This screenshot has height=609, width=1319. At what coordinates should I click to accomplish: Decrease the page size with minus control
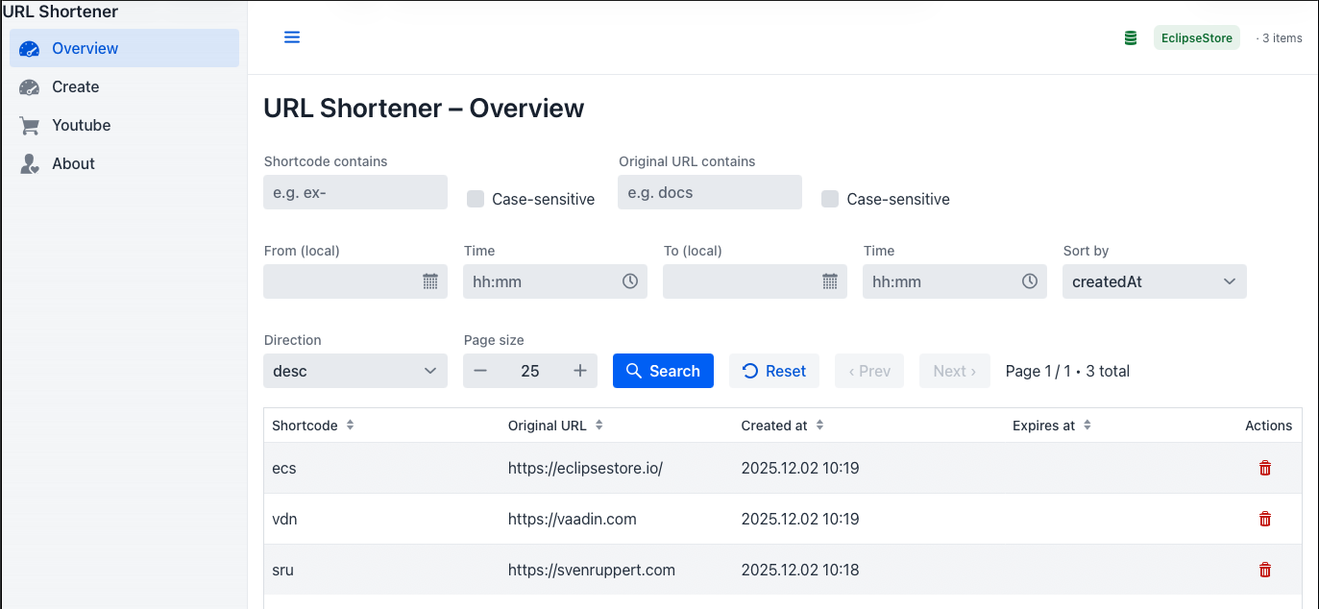(480, 370)
